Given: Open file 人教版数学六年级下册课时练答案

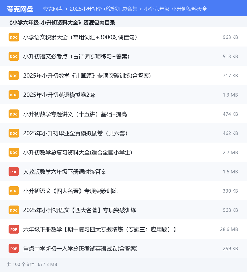Looking at the screenshot, I should click(x=65, y=172).
